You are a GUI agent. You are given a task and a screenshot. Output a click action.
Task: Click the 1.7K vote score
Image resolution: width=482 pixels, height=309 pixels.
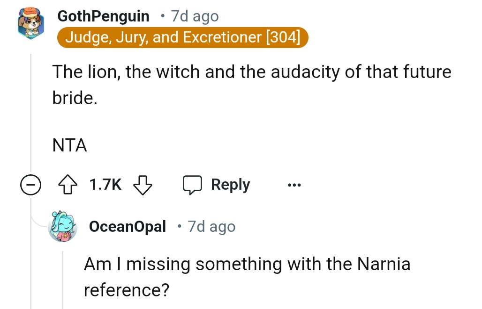(x=105, y=185)
